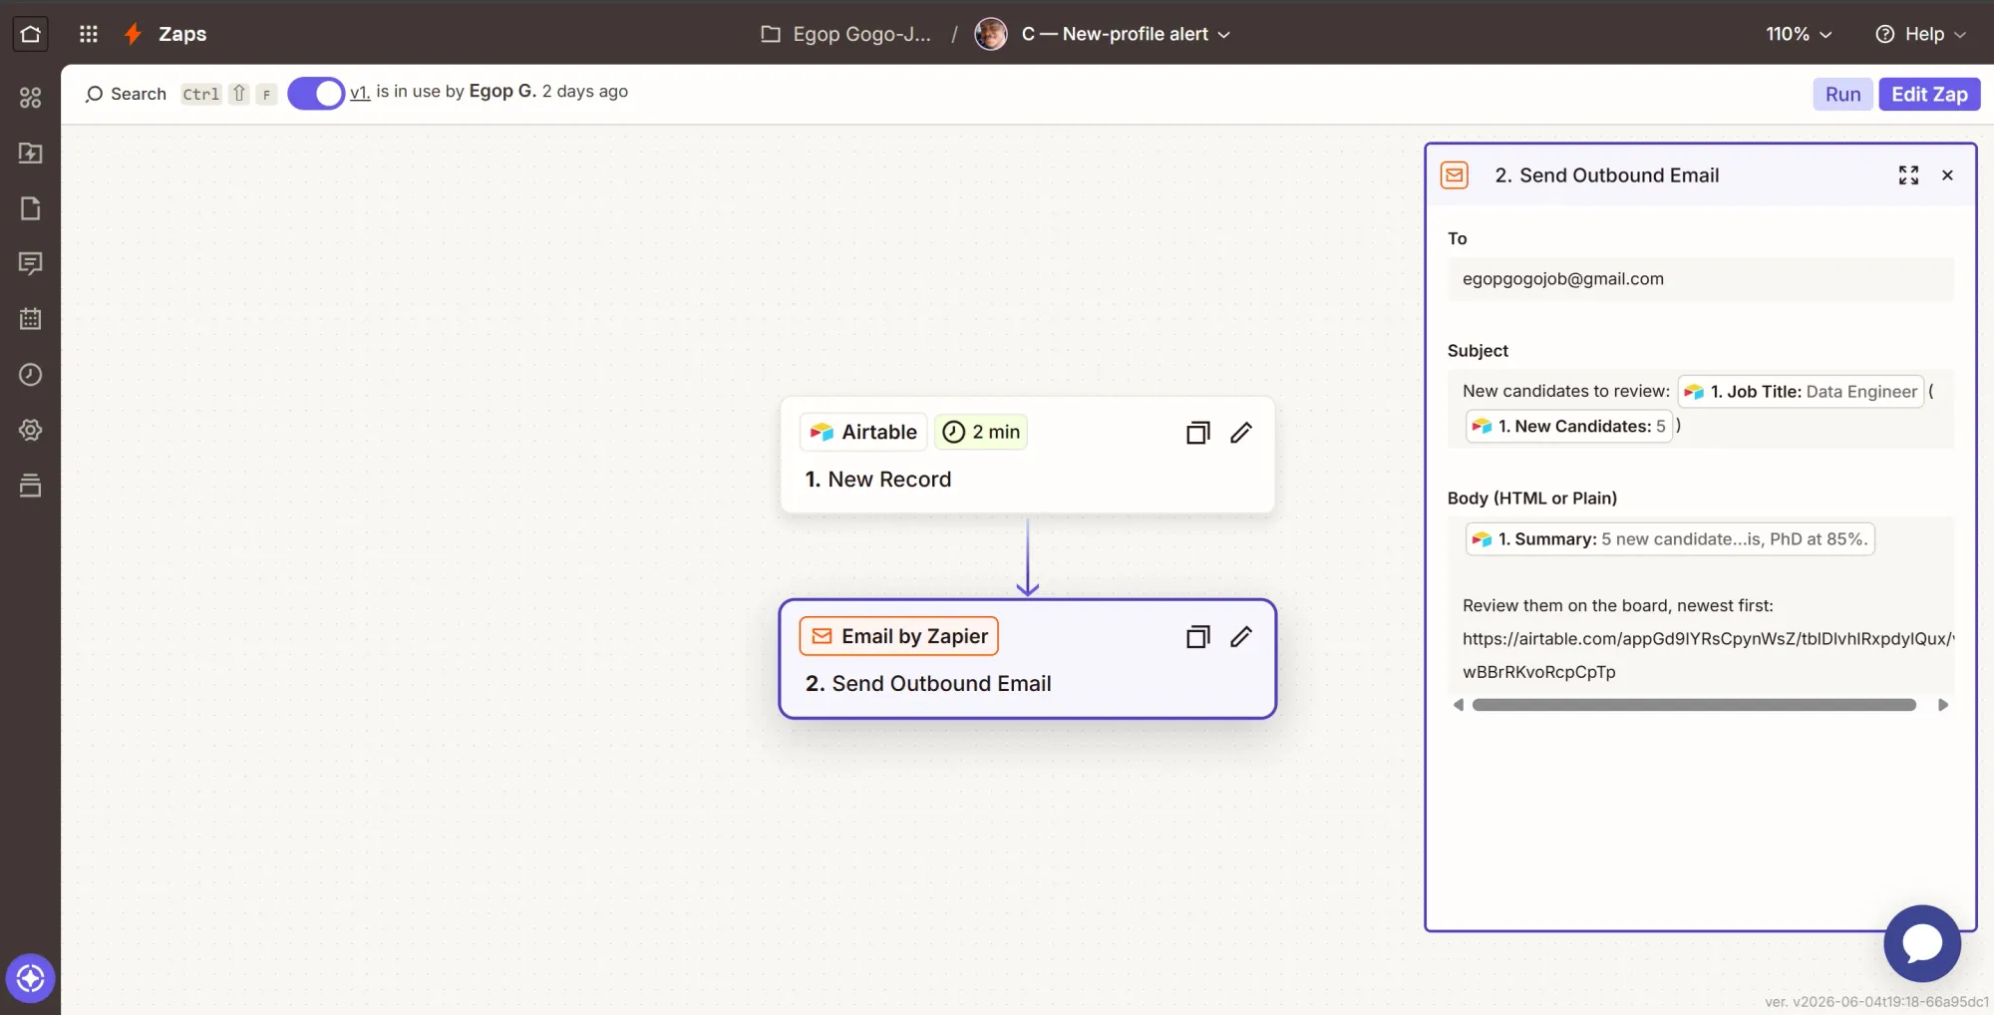The image size is (1994, 1015).
Task: Open the apps grid launcher
Action: pos(89,34)
